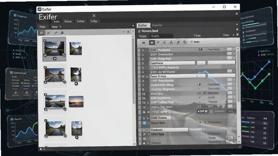
Task: Click the top-left badge on the selected thumbnail
Action: tap(45, 41)
